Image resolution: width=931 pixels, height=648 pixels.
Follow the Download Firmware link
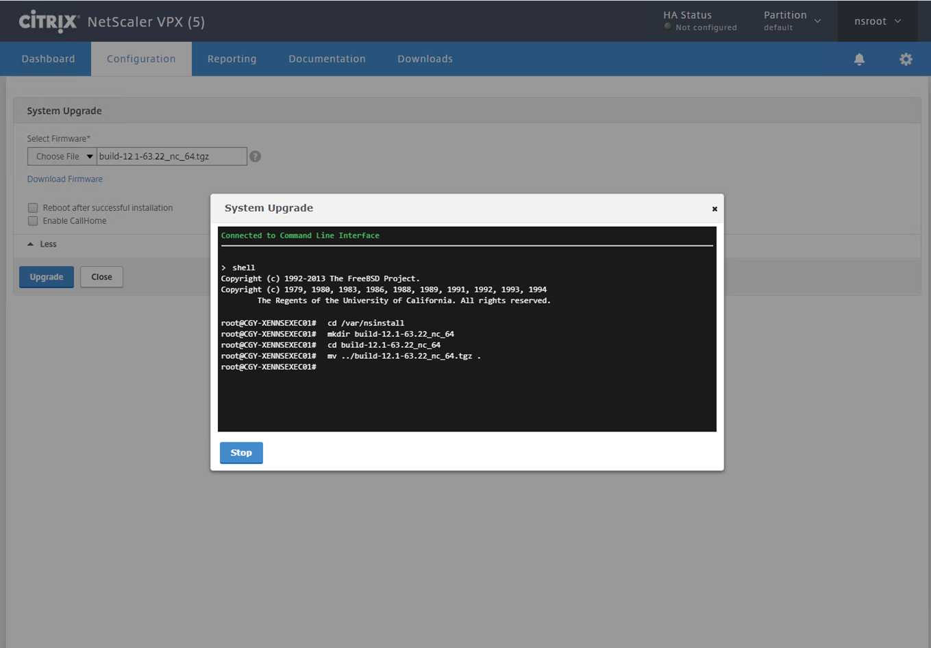65,179
